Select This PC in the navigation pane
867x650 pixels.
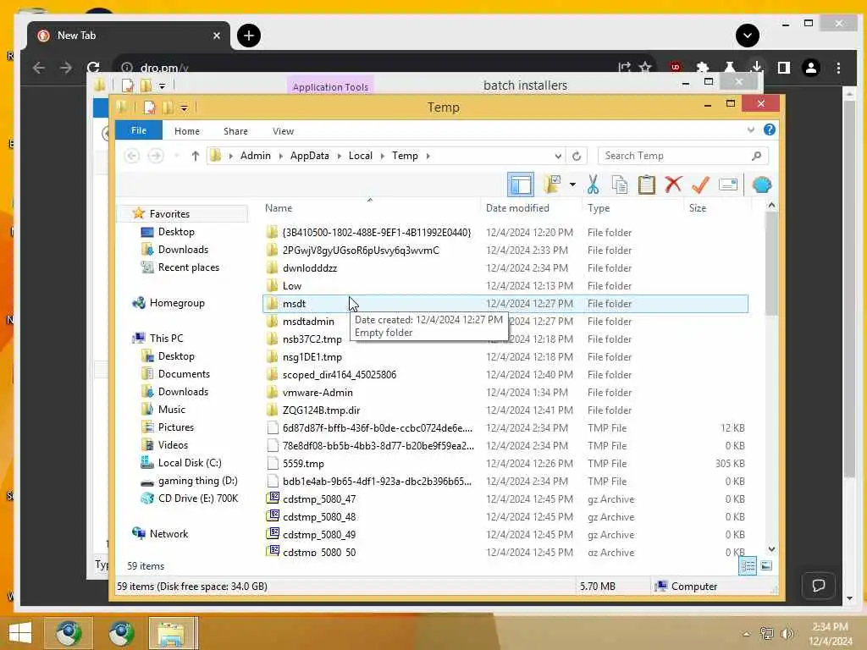166,339
